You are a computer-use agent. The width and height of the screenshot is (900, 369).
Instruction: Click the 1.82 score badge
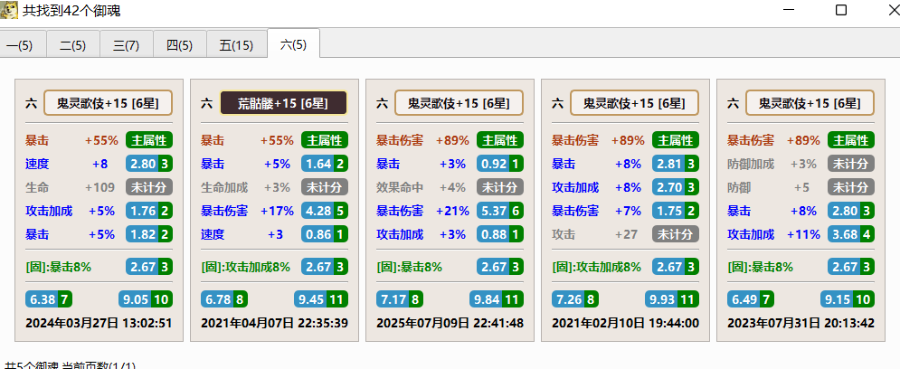tap(149, 234)
